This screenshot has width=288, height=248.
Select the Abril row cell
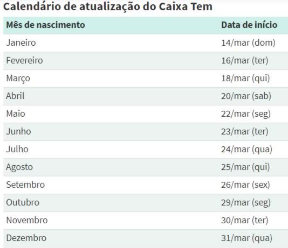(x=15, y=96)
